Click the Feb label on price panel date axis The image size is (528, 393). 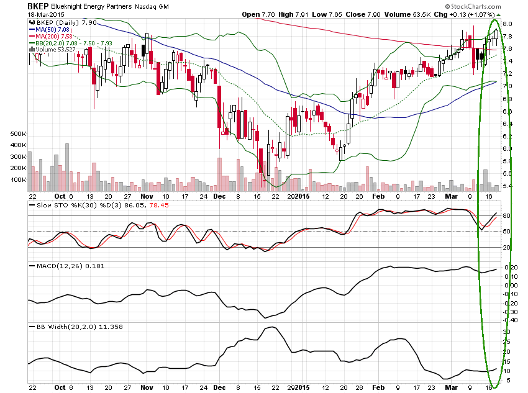pos(378,196)
